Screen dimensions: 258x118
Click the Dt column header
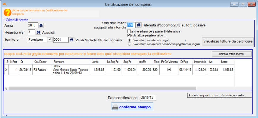tap(26, 62)
